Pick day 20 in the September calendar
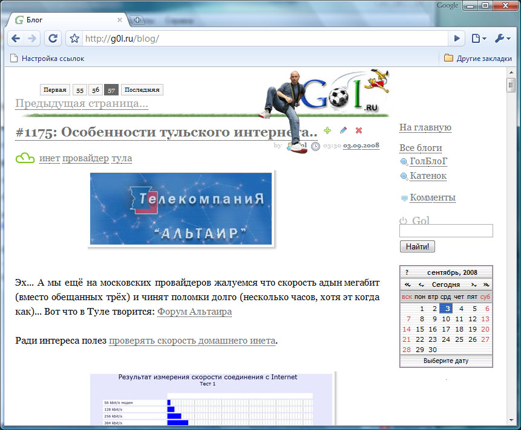The image size is (521, 430). click(485, 329)
